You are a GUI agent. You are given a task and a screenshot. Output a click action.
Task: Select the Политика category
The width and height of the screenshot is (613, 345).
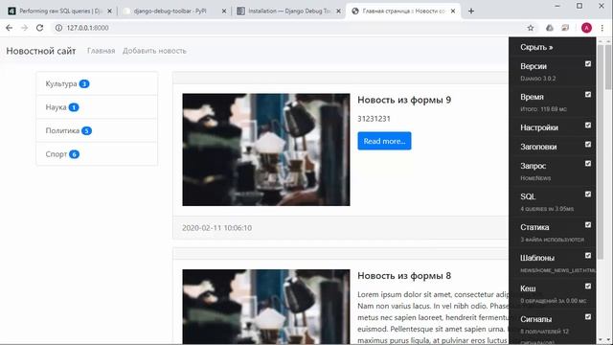pyautogui.click(x=97, y=130)
